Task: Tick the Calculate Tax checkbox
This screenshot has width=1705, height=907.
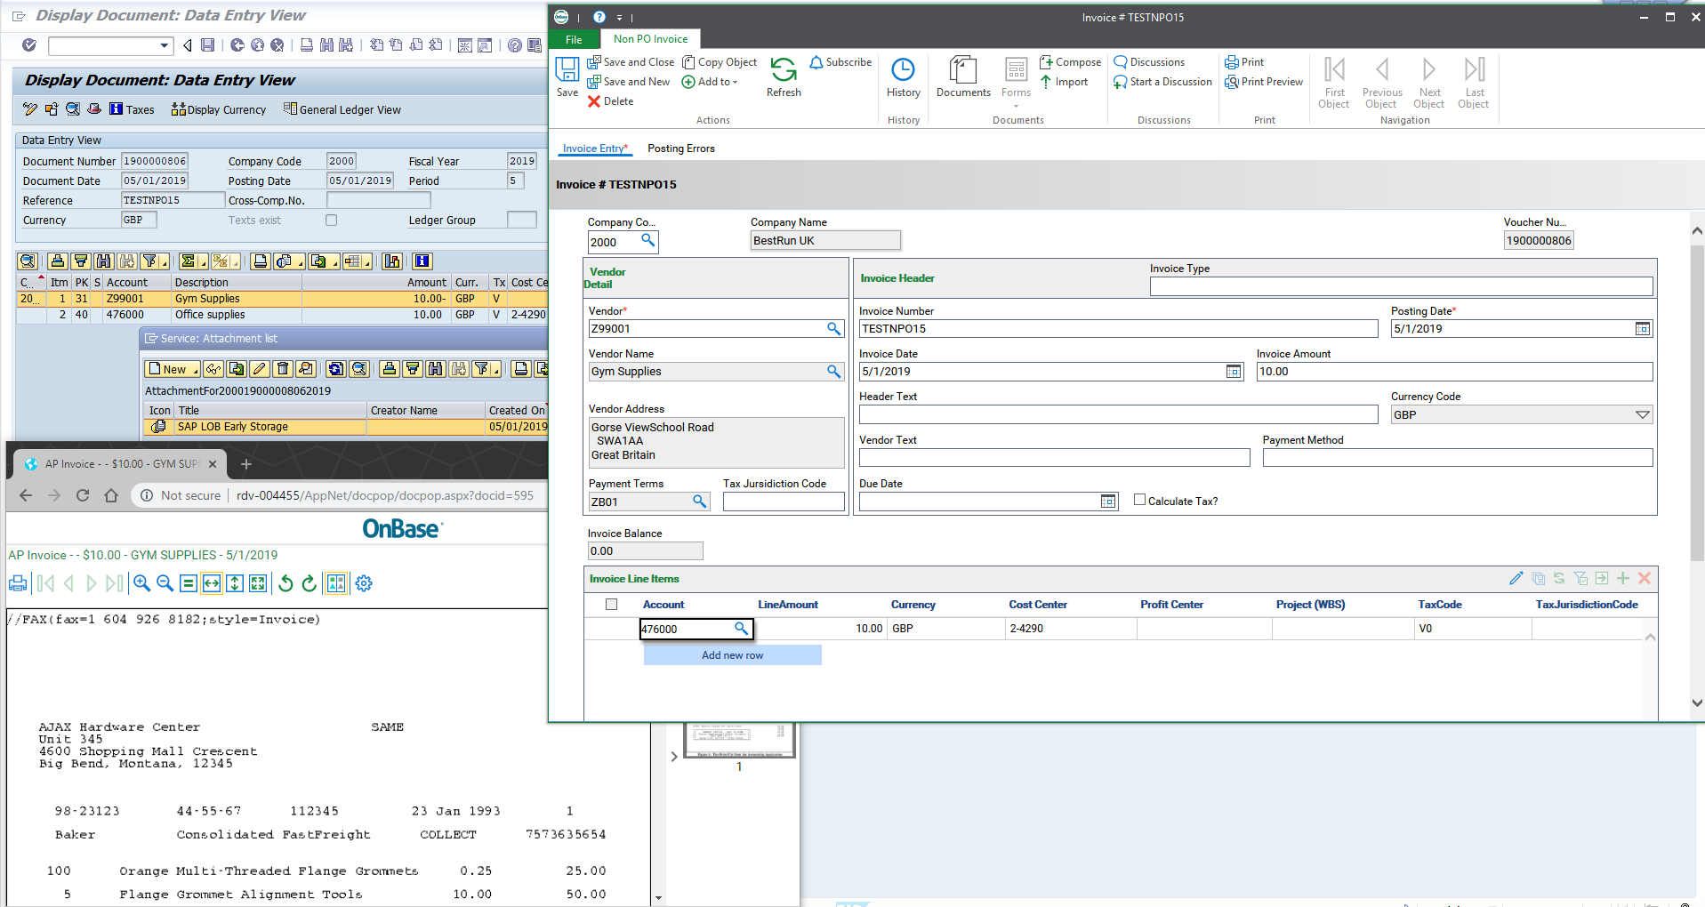Action: pyautogui.click(x=1139, y=501)
